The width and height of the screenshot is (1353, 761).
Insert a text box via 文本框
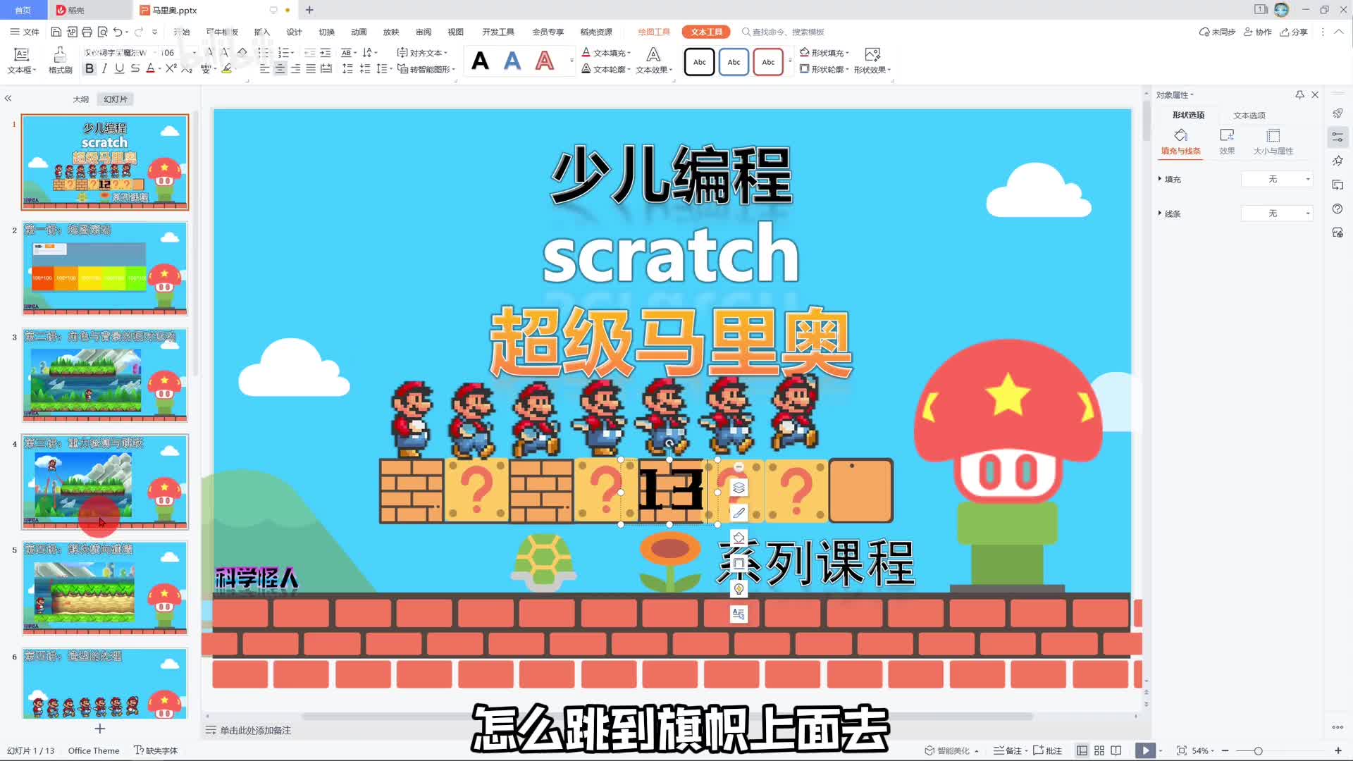[x=21, y=61]
